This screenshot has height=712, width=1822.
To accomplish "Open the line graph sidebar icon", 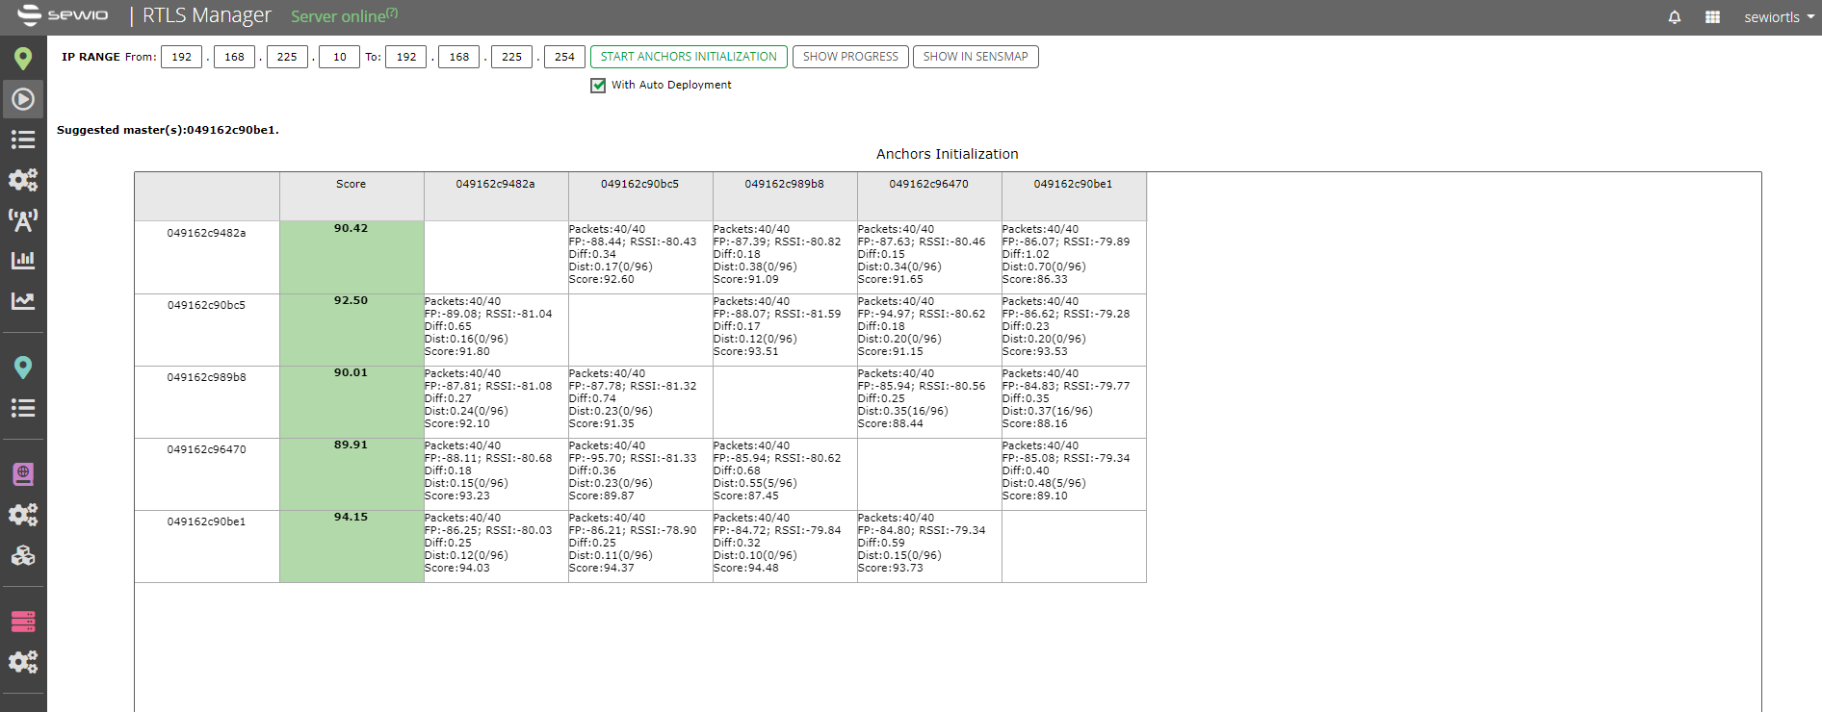I will (23, 301).
